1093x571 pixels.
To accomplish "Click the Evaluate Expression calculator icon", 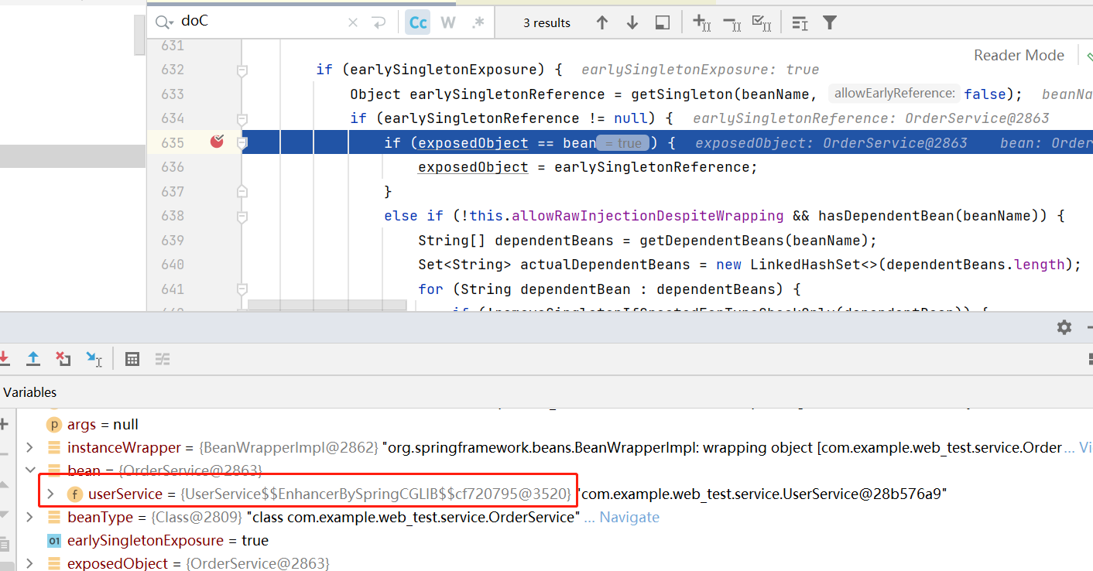I will (132, 359).
